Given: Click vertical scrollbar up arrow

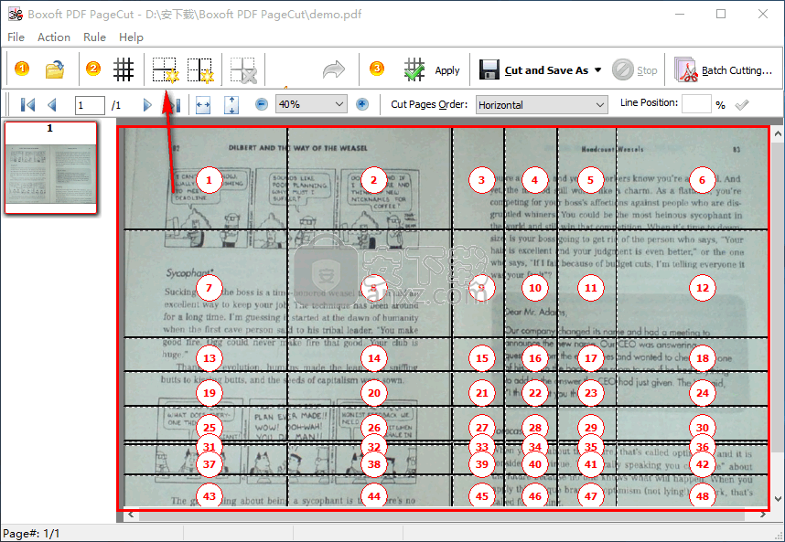Looking at the screenshot, I should 778,133.
